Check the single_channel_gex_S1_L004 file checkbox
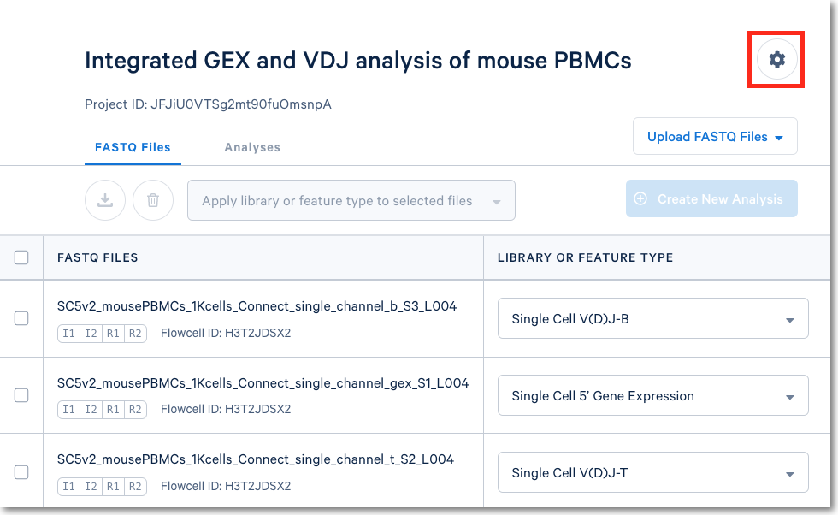This screenshot has width=838, height=515. pos(21,395)
